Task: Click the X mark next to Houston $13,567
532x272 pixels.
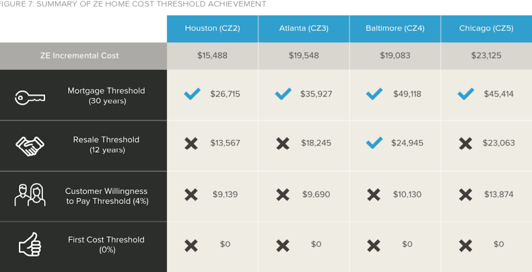Action: (192, 143)
